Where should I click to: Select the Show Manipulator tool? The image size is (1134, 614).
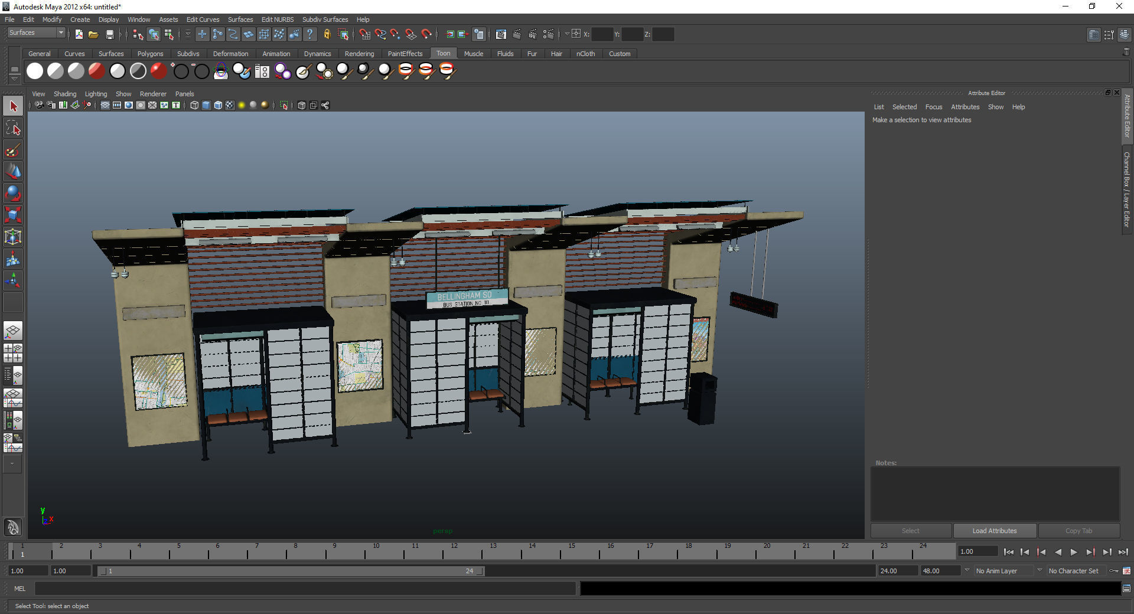click(13, 280)
